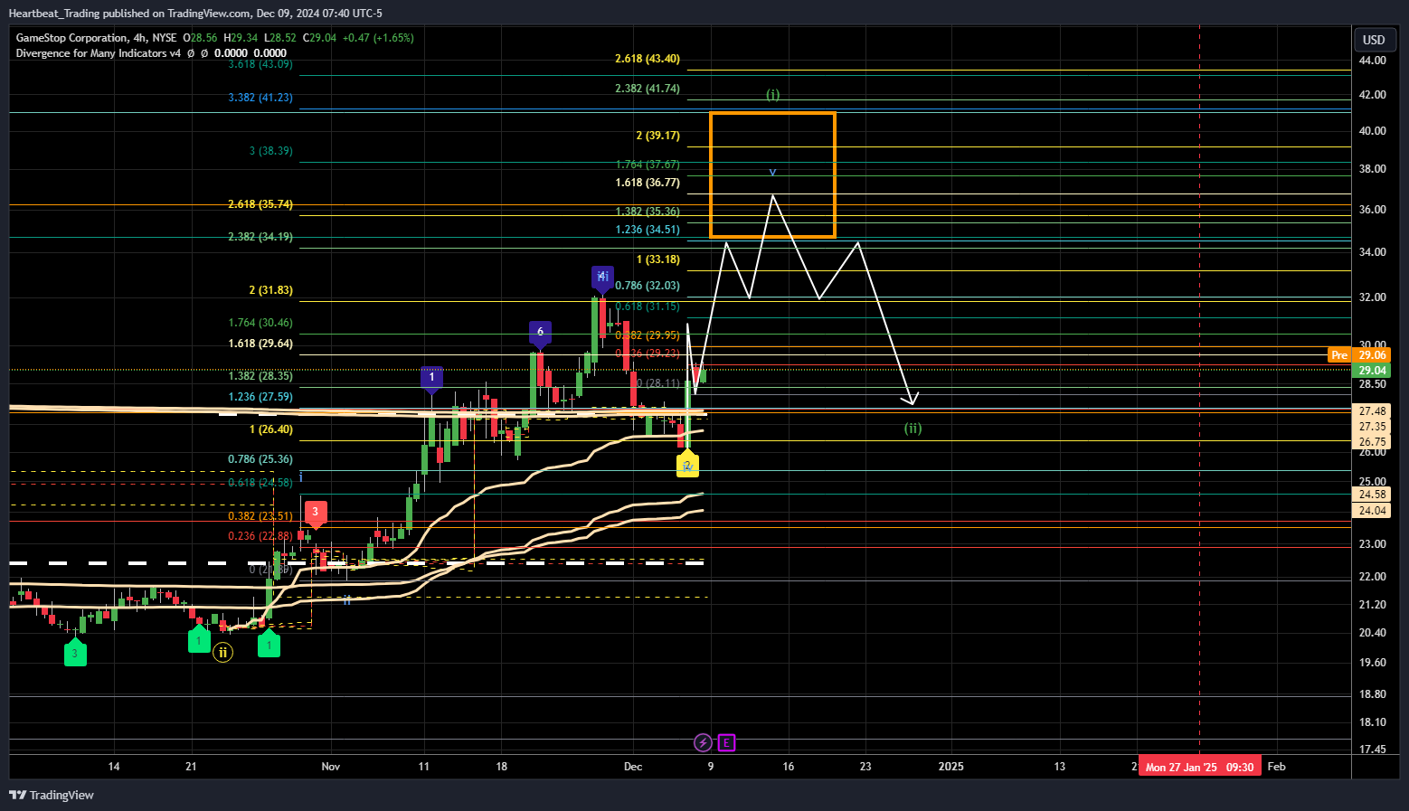Click the blue divergence marker labeled 1

432,379
